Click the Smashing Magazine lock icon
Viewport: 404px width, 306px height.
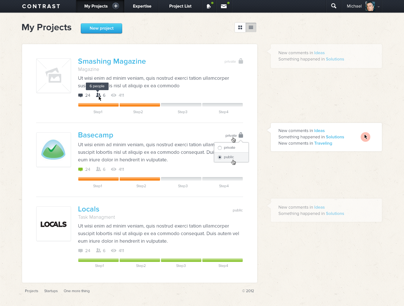tap(241, 61)
